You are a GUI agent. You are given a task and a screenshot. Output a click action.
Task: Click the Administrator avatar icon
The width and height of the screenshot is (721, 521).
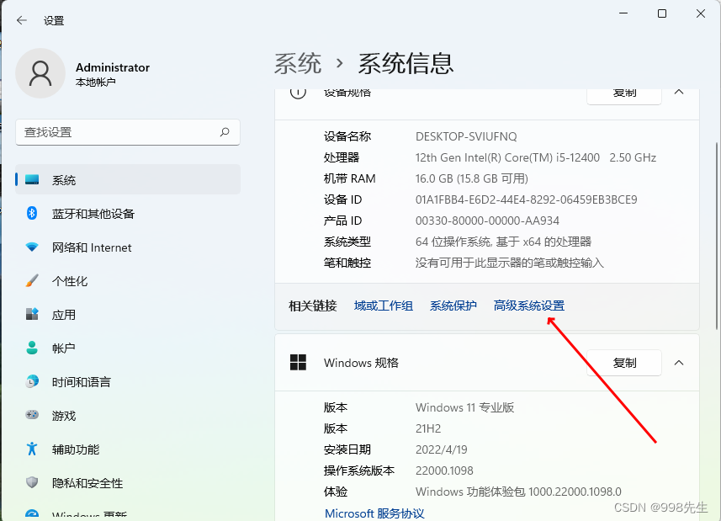40,73
